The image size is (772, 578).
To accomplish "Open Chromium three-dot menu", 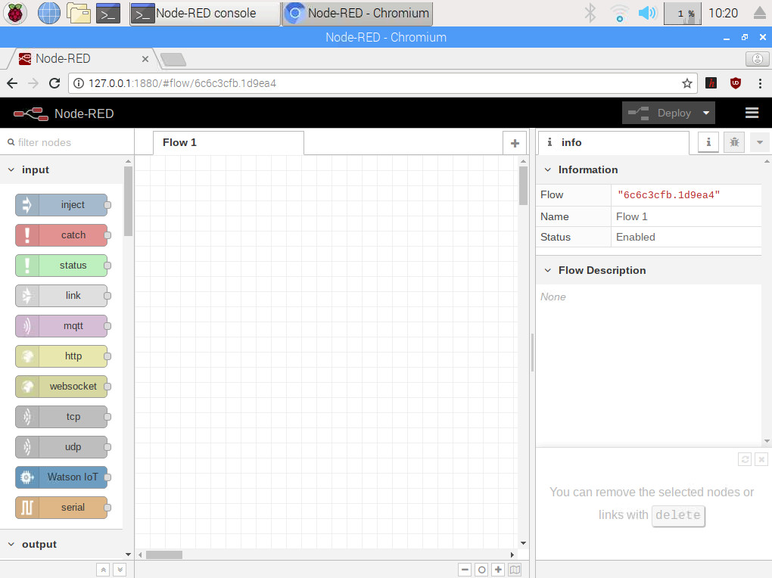I will point(760,83).
